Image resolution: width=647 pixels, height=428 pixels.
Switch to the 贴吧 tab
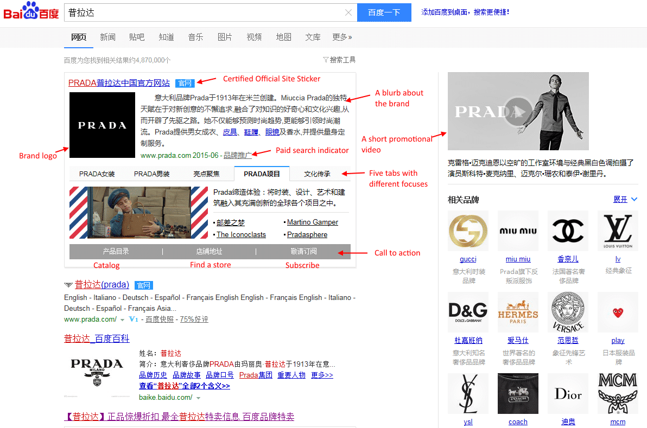click(137, 37)
